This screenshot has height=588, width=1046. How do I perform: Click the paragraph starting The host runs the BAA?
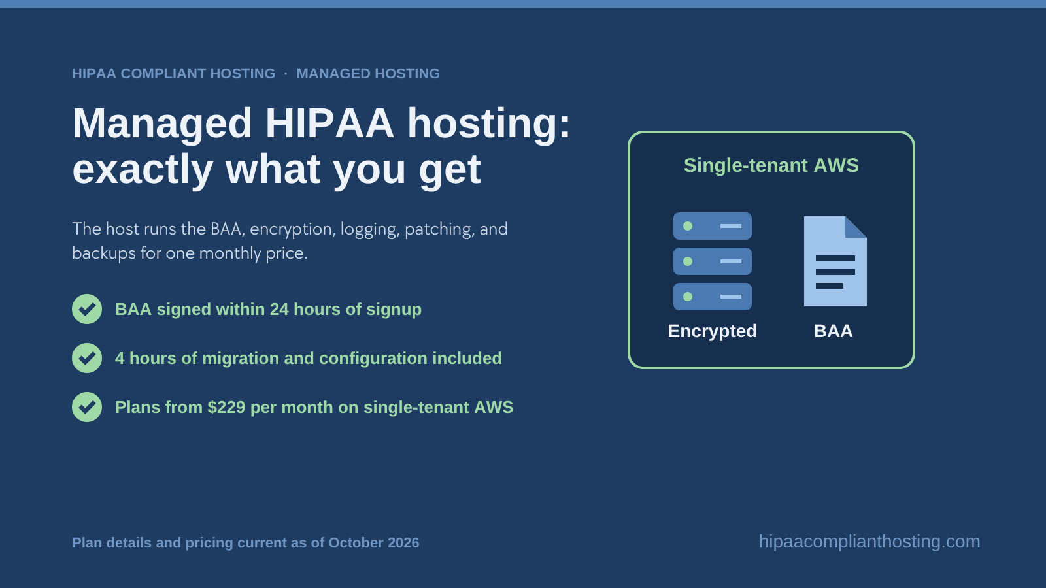[290, 241]
